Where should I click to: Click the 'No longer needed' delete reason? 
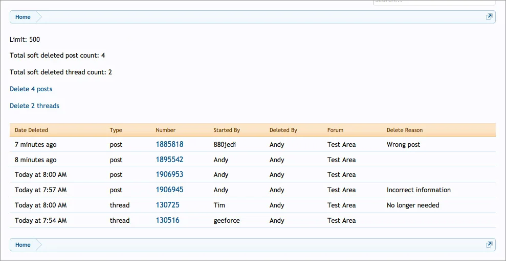pos(413,205)
